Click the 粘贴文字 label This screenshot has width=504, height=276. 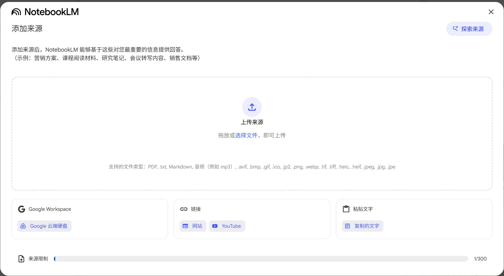(363, 209)
